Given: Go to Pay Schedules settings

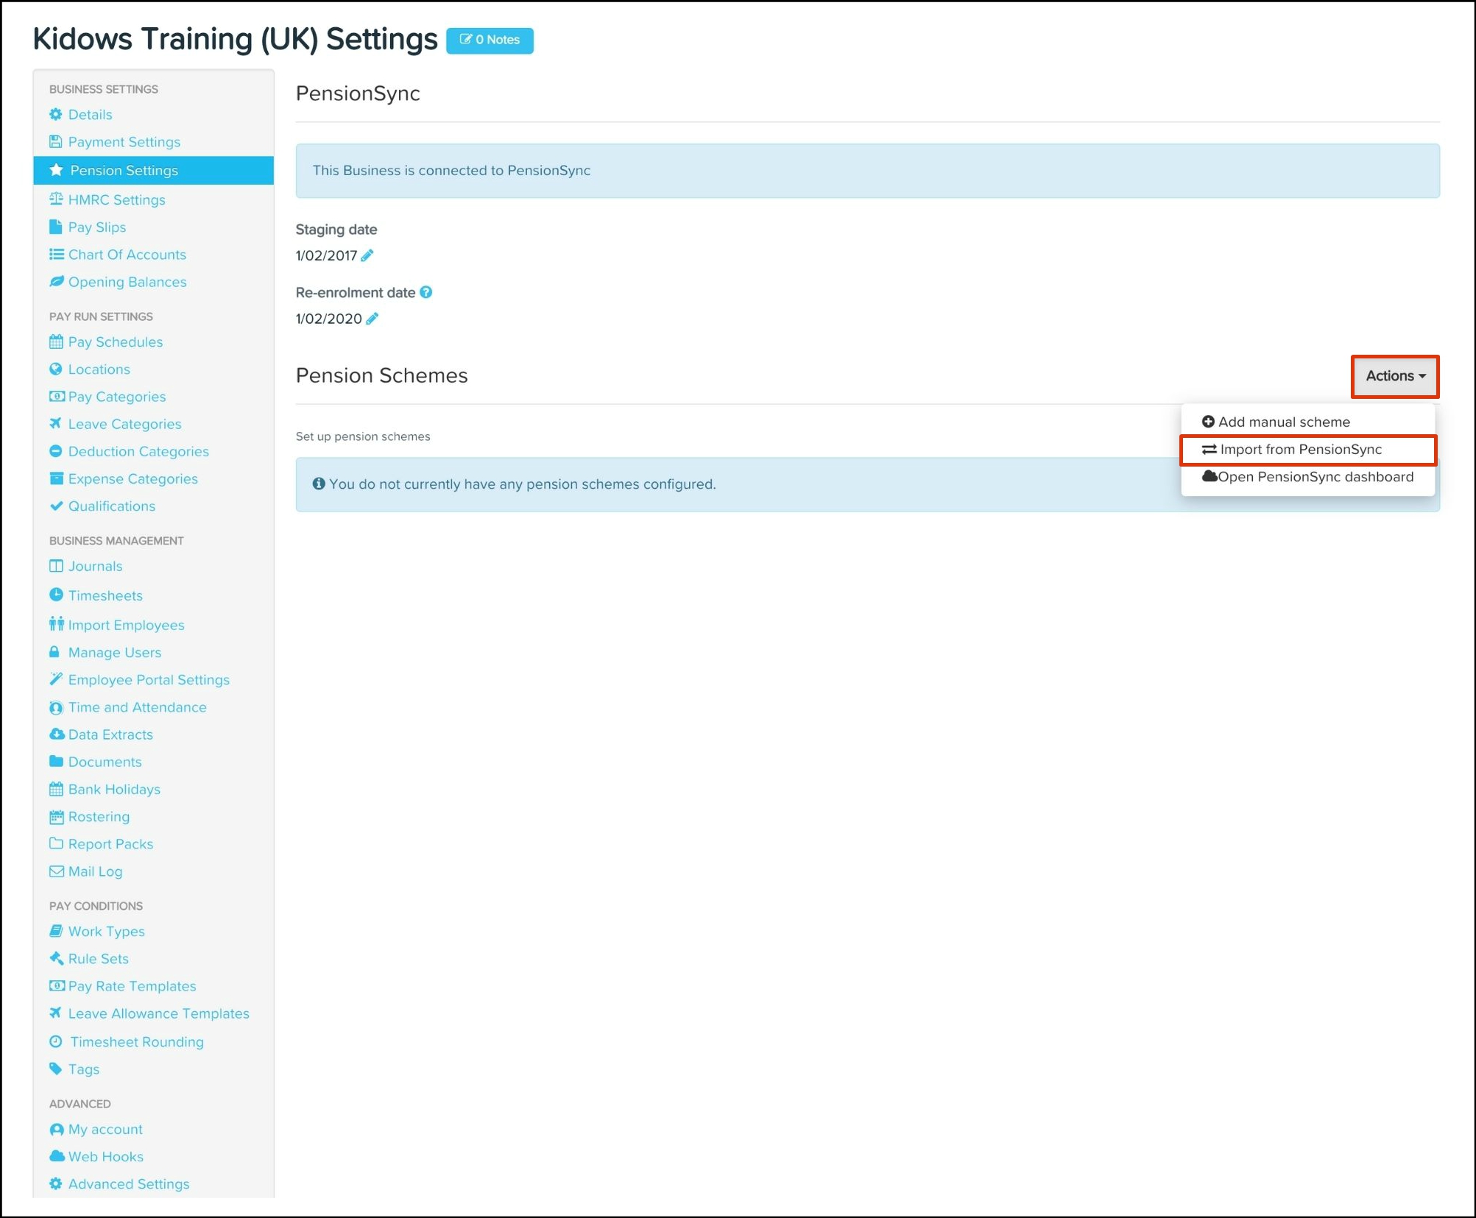Looking at the screenshot, I should click(115, 342).
